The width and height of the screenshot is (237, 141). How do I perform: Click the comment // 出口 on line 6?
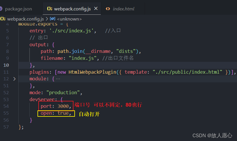point(39,38)
